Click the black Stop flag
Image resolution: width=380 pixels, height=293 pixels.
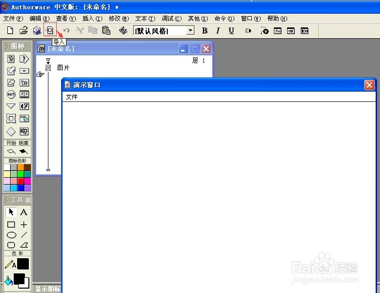coord(23,151)
